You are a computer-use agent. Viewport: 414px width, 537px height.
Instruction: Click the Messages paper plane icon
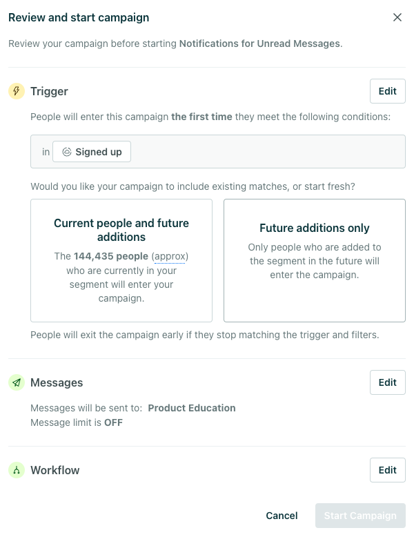17,382
